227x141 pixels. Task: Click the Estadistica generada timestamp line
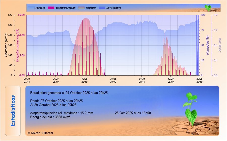pos(69,93)
